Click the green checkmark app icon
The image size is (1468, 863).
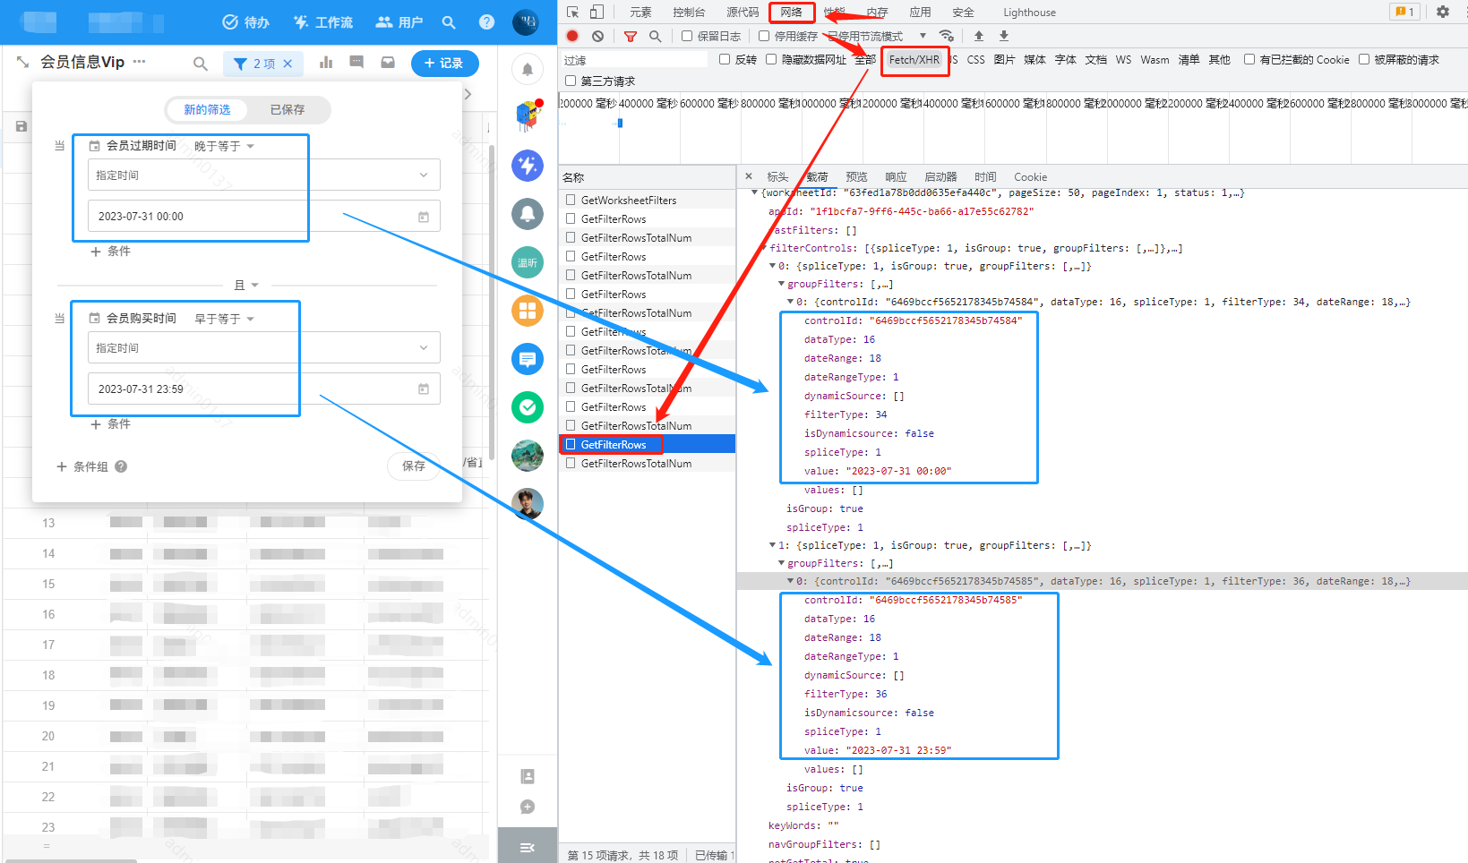click(x=528, y=407)
